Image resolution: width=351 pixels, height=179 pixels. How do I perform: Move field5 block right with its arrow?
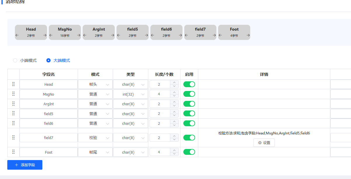coord(147,35)
